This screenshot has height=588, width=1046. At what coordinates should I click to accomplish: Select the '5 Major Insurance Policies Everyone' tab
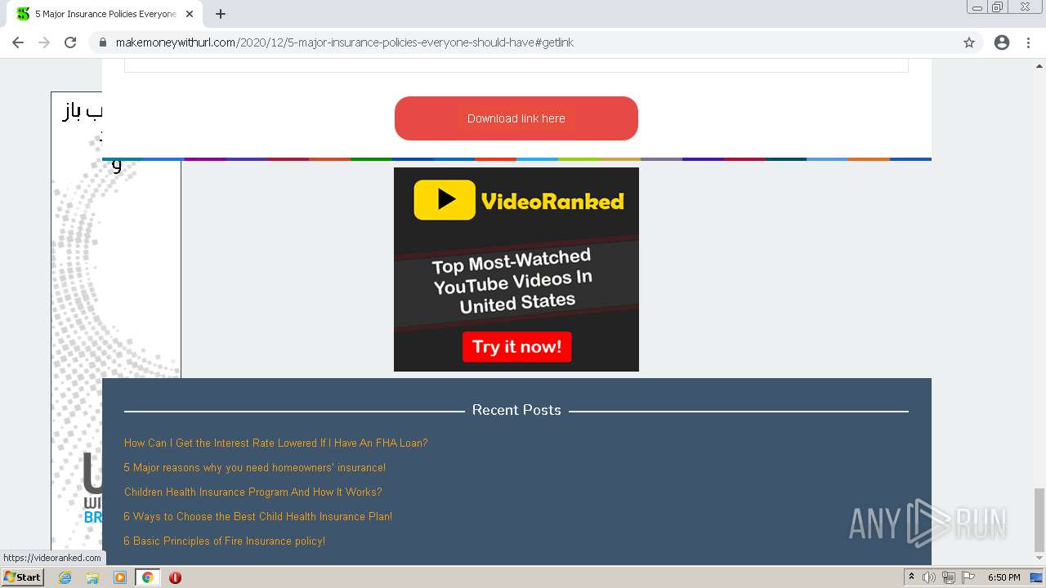click(105, 14)
